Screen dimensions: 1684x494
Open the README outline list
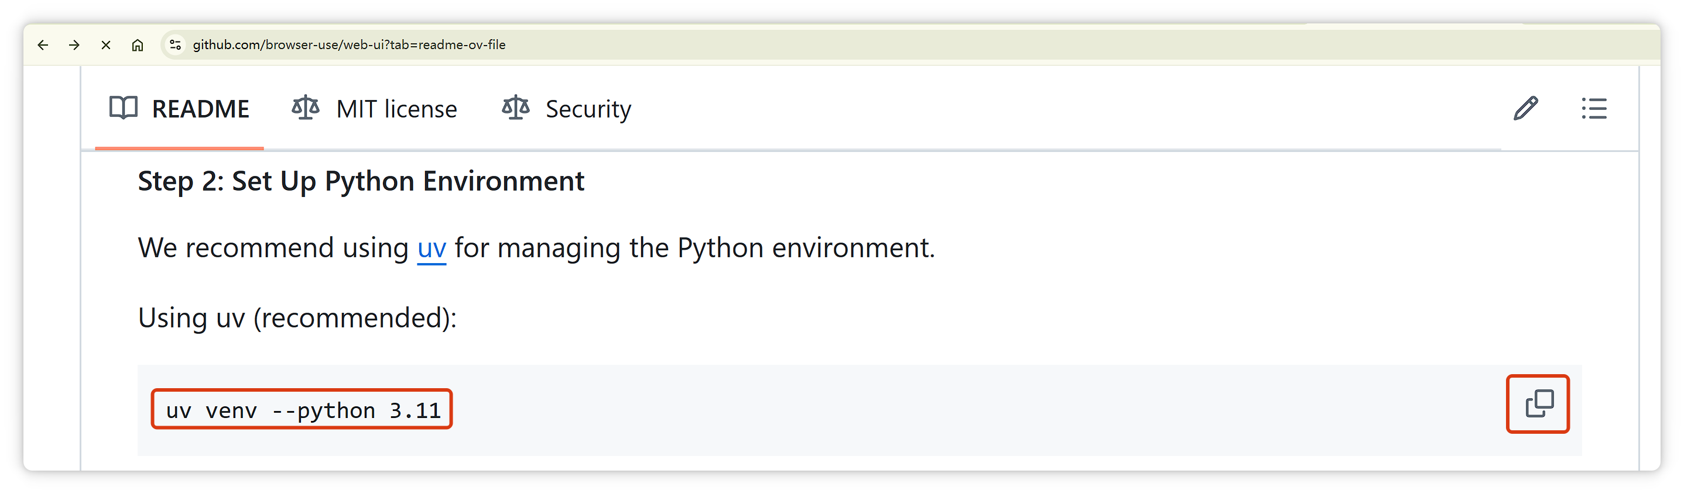[1594, 108]
